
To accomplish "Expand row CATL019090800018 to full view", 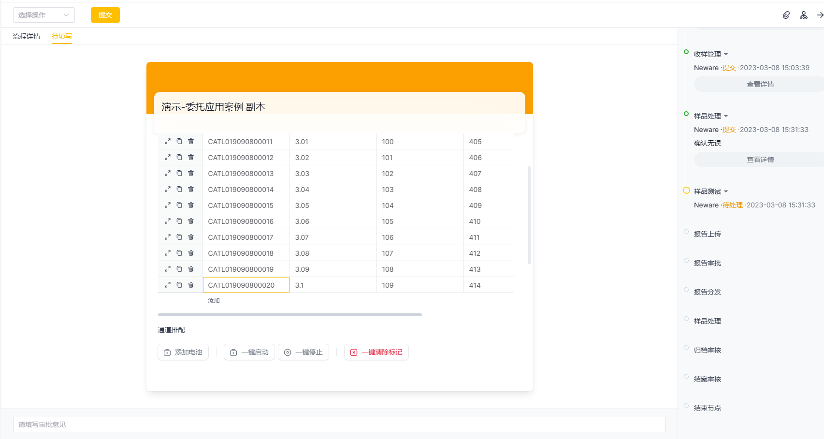I will click(x=168, y=253).
